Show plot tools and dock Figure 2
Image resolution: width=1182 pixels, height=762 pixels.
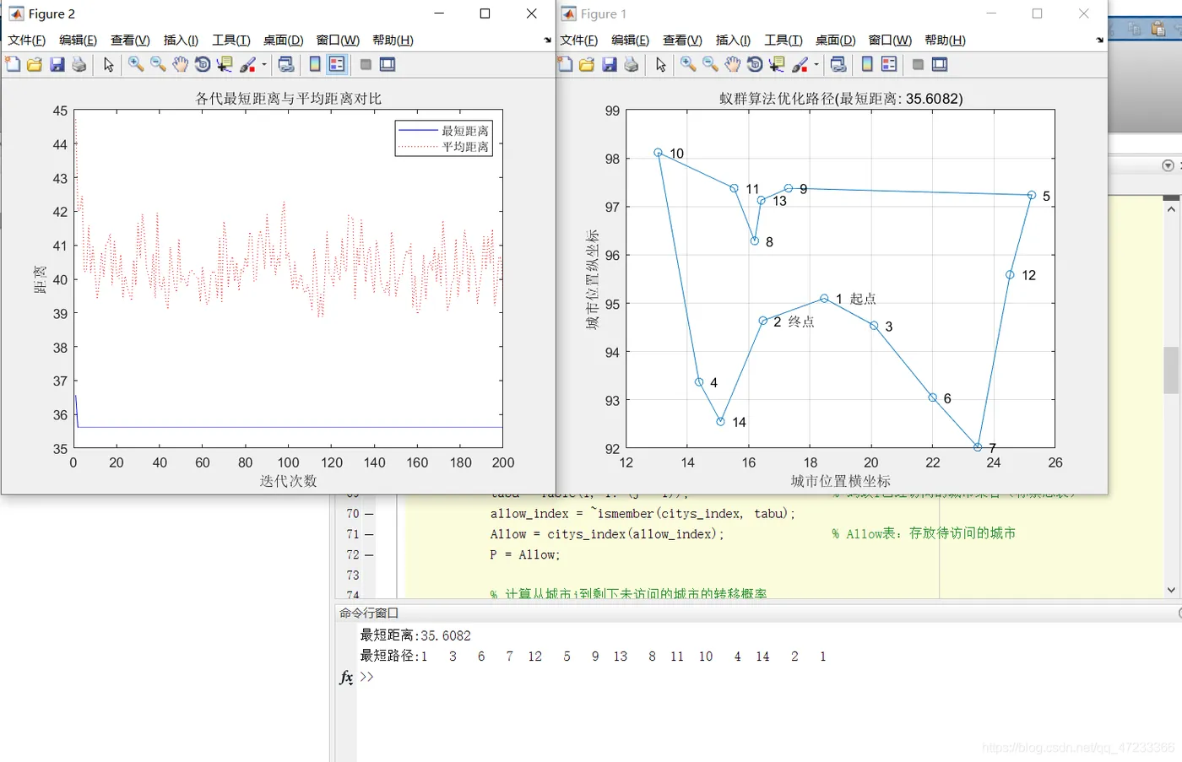tap(388, 64)
